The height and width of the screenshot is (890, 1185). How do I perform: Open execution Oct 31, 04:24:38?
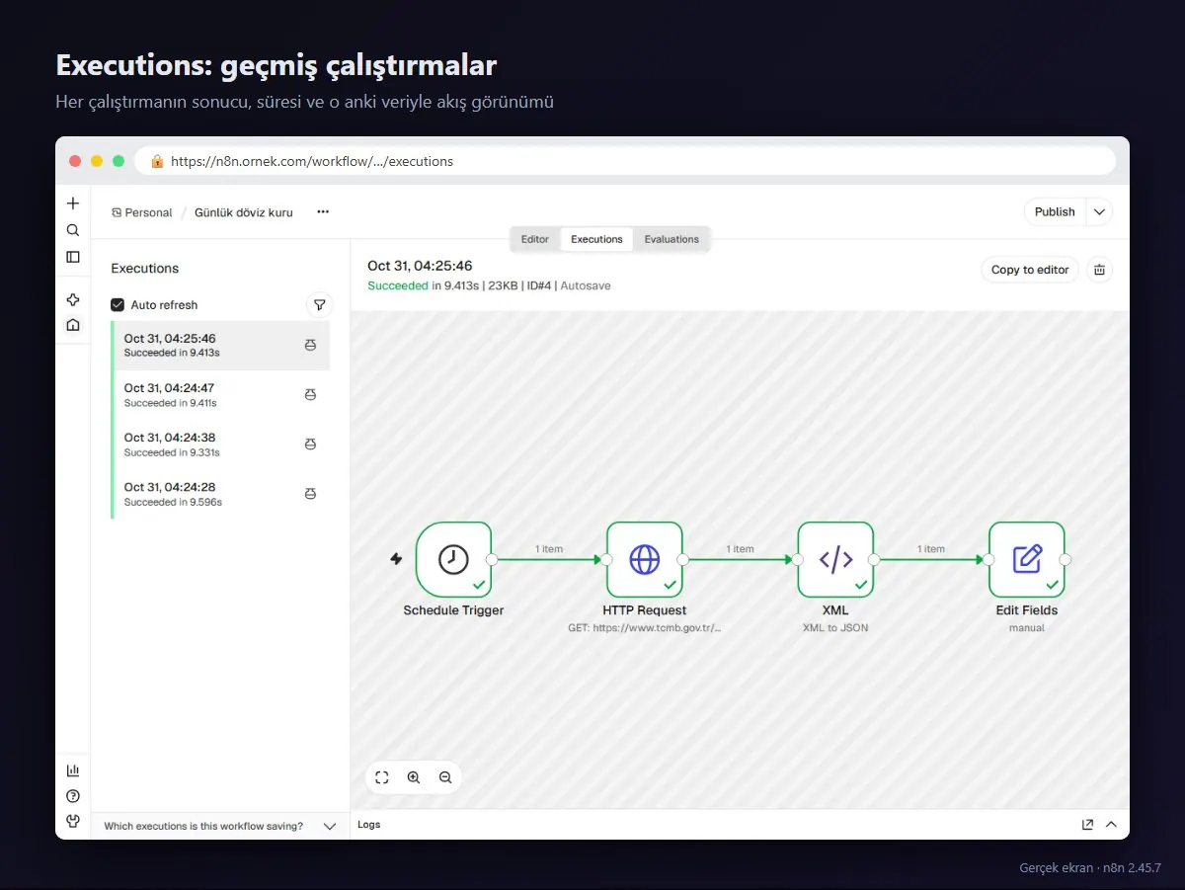click(221, 445)
